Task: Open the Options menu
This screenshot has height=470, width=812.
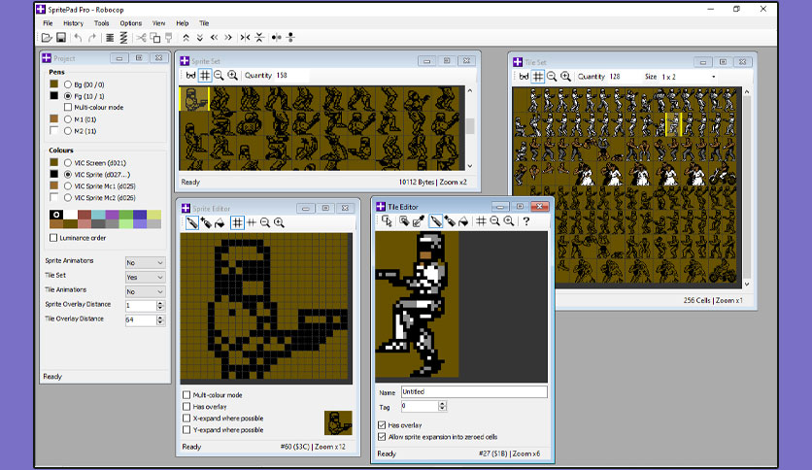Action: 130,23
